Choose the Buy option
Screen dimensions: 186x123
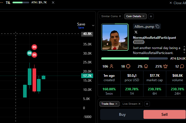[x=122, y=114]
